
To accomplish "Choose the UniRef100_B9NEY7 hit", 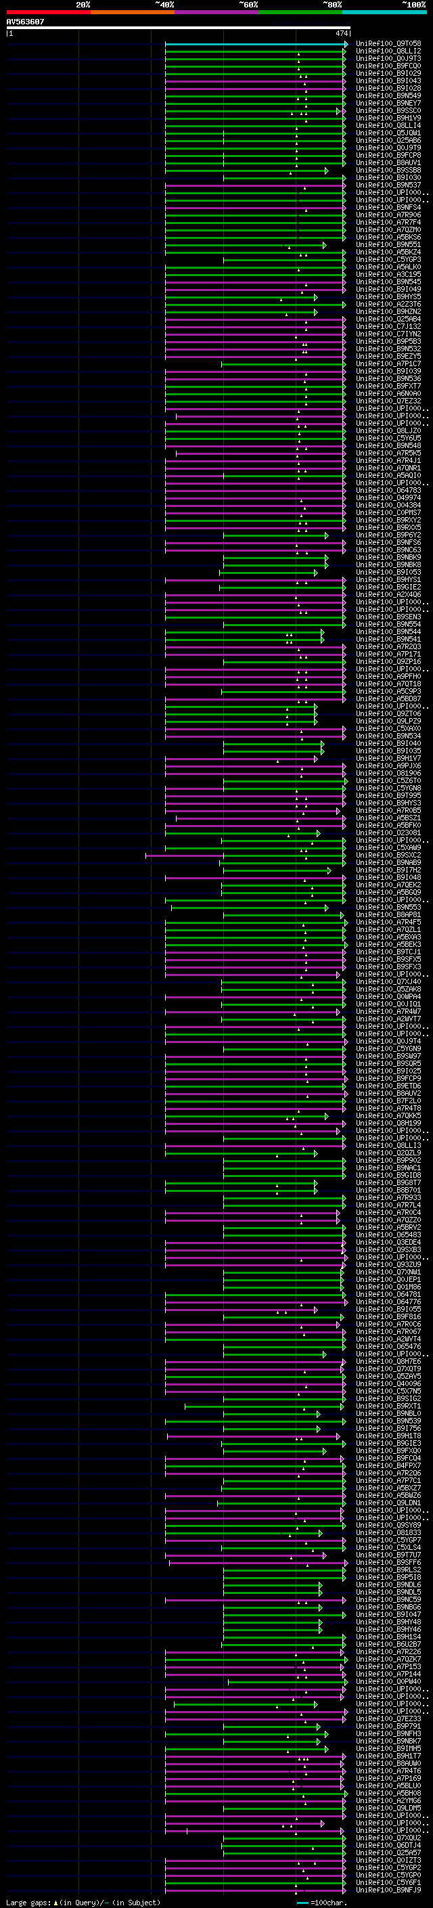I will (x=388, y=103).
